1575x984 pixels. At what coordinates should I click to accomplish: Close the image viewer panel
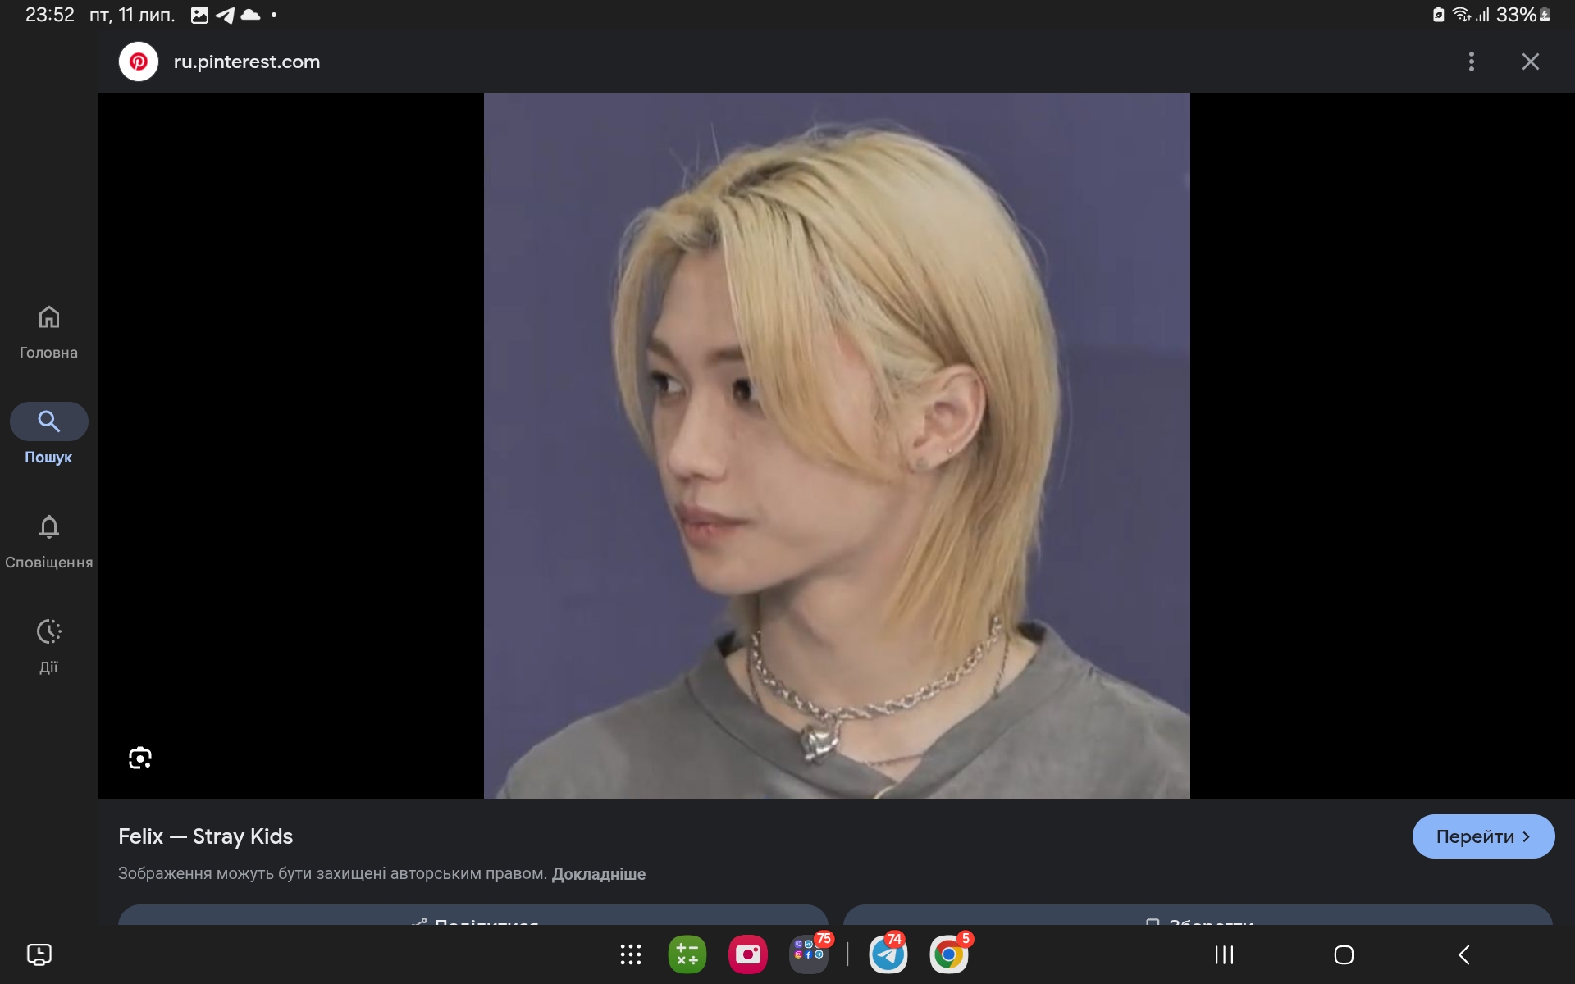click(1530, 61)
